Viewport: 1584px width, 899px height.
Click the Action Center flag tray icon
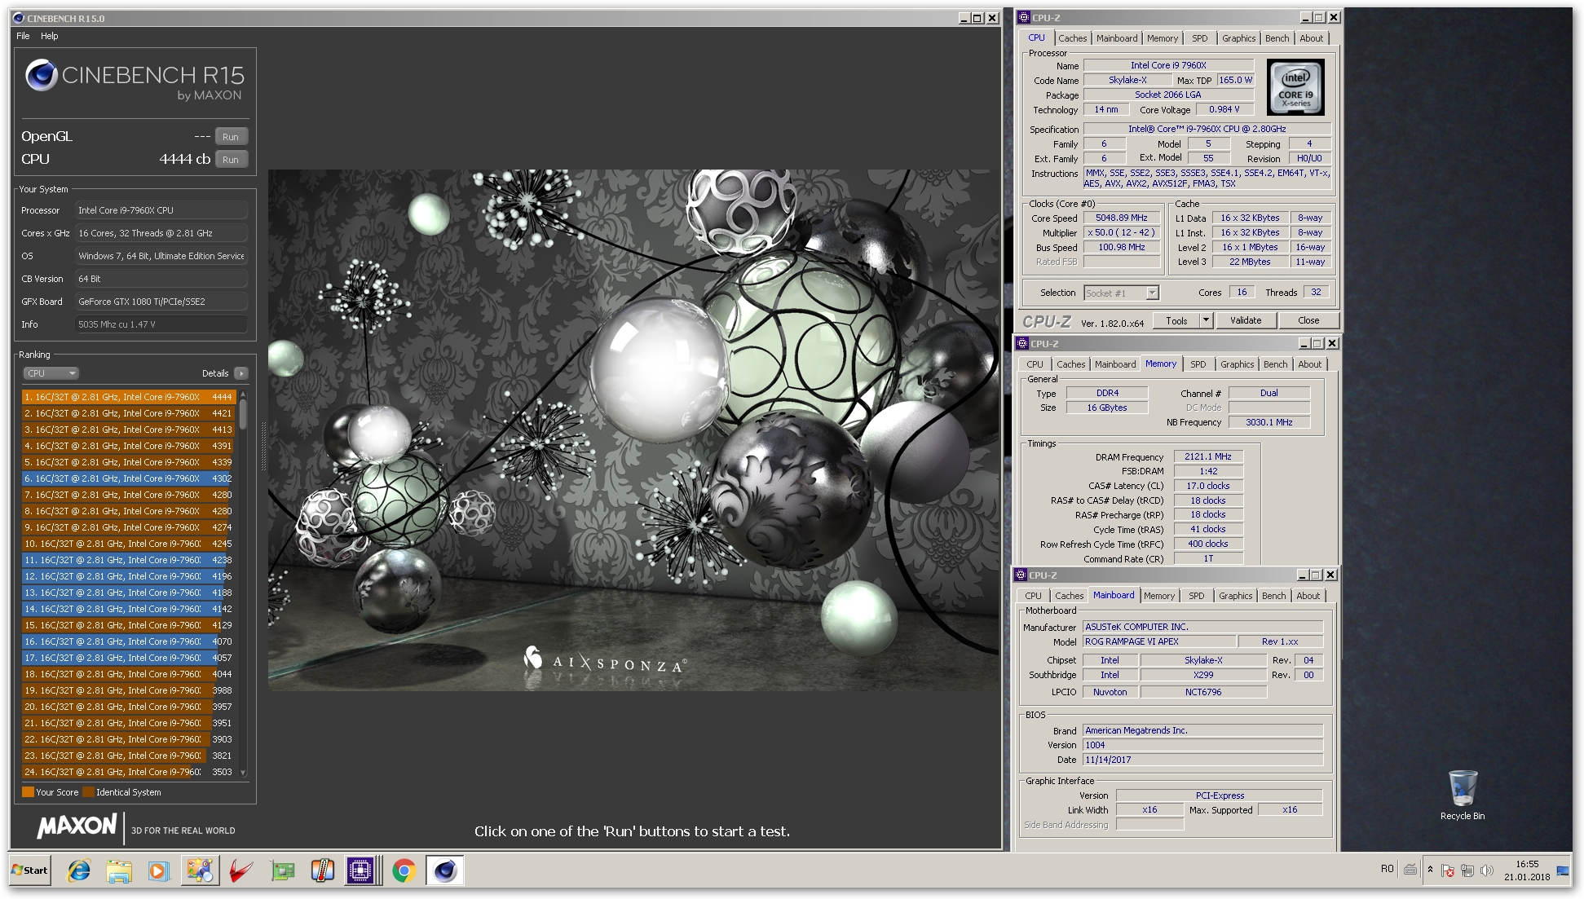(1448, 870)
